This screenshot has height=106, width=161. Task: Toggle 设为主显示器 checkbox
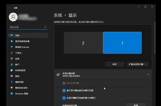pos(64,83)
